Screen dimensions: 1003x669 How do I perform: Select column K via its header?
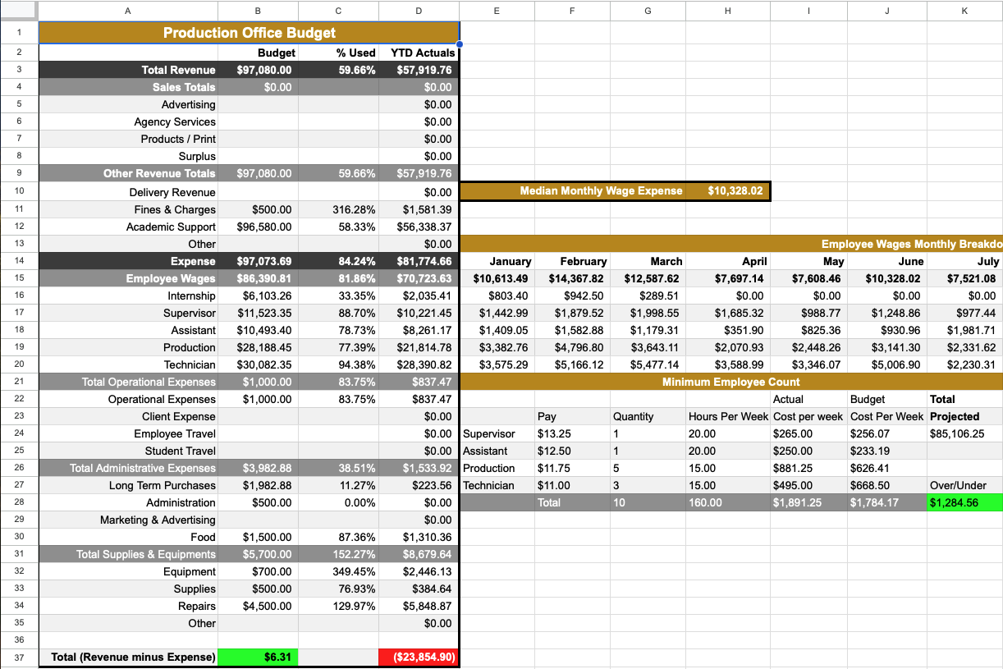coord(964,11)
